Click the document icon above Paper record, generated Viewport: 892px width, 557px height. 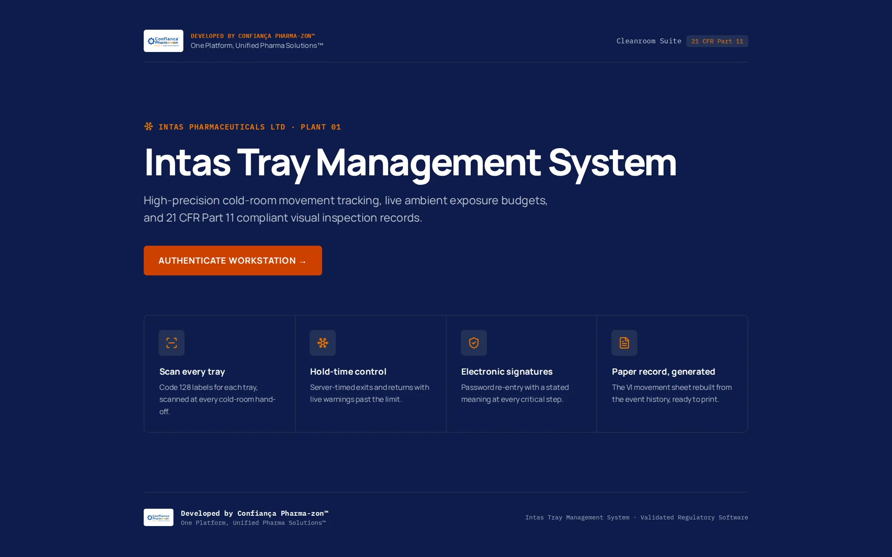pyautogui.click(x=624, y=343)
